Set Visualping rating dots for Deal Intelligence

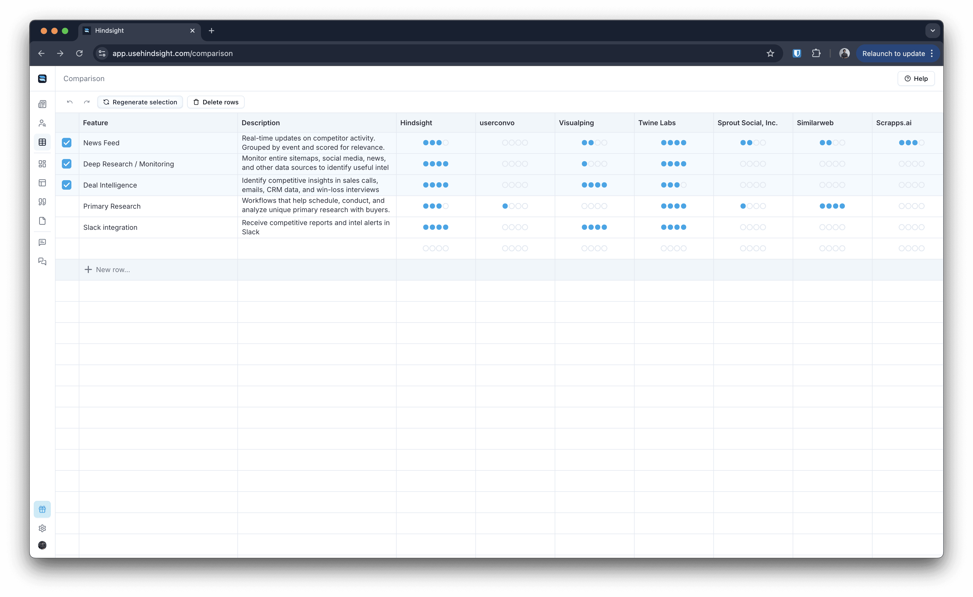[x=594, y=185]
